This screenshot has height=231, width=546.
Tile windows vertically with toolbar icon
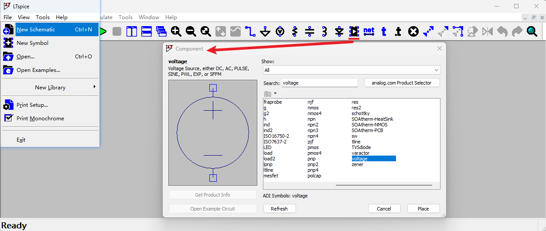coord(132,31)
